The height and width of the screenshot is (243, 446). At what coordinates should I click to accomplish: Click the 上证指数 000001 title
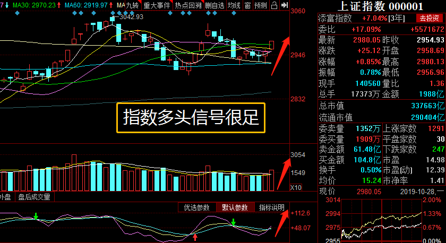(x=381, y=6)
